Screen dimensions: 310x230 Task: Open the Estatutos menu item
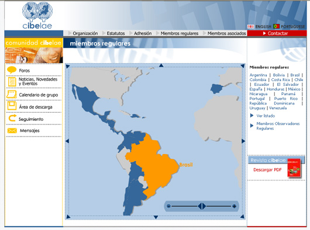[116, 33]
